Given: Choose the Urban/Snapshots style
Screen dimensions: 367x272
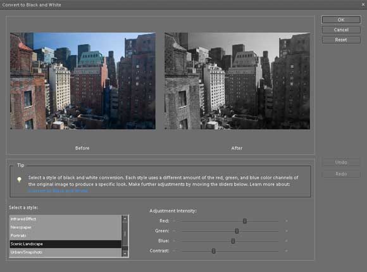Looking at the screenshot, I should tap(66, 252).
